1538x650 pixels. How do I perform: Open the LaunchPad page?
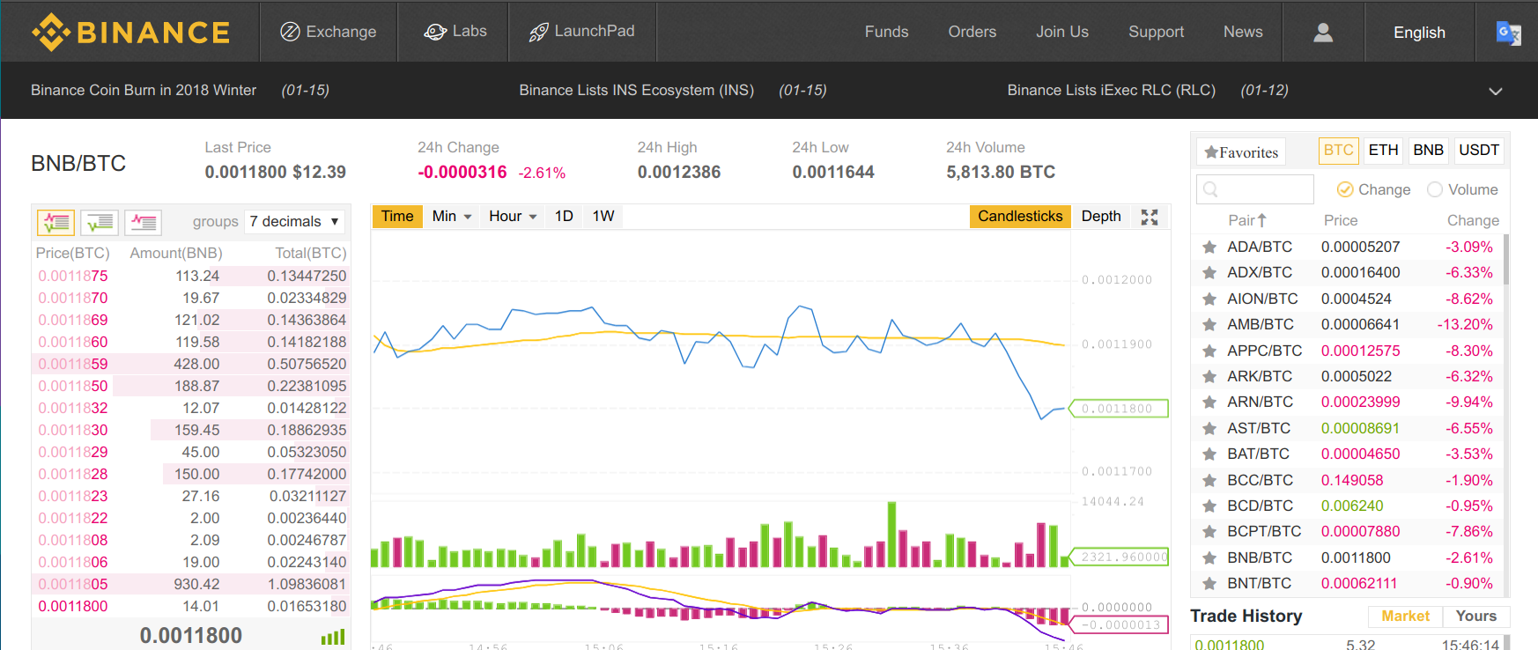coord(581,32)
